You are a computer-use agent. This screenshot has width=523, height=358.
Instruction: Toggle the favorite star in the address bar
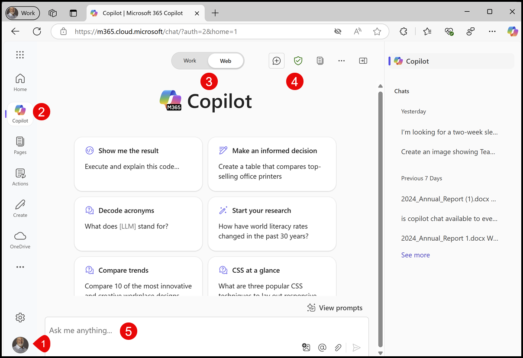(377, 31)
